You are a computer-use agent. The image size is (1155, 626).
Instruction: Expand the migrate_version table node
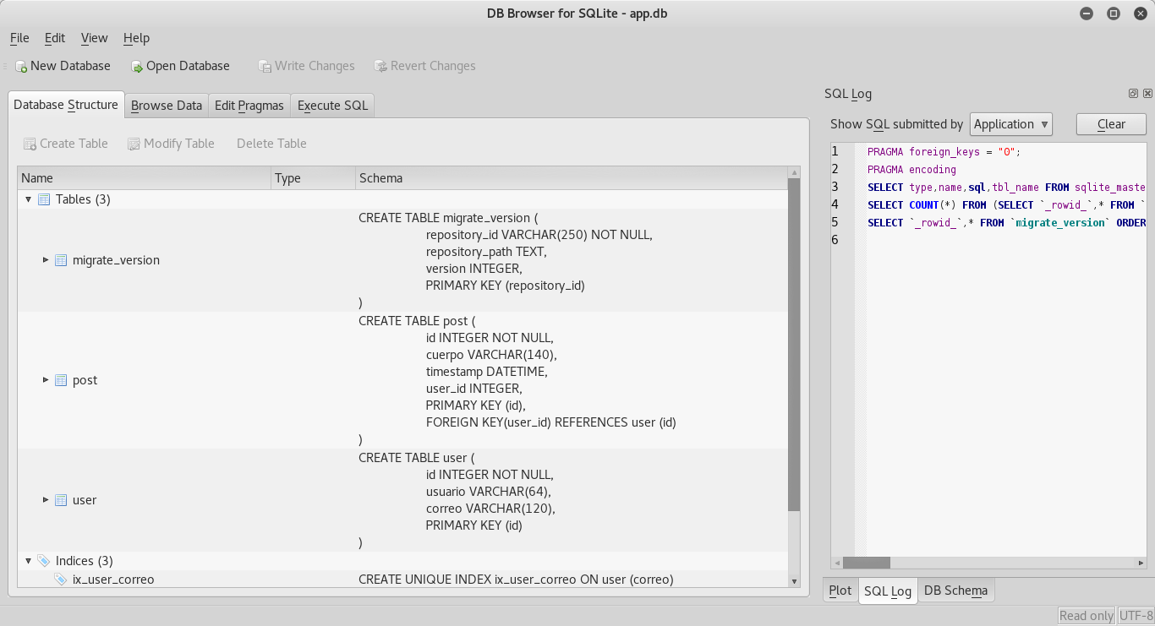[x=46, y=260]
